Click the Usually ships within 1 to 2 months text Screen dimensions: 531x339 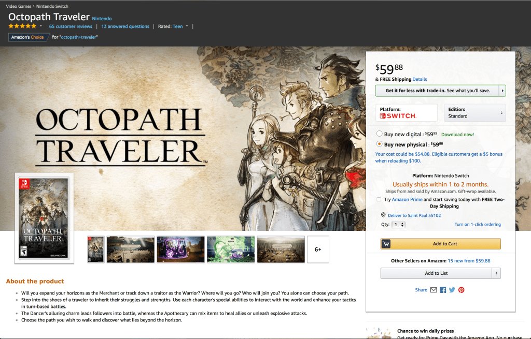pyautogui.click(x=440, y=185)
